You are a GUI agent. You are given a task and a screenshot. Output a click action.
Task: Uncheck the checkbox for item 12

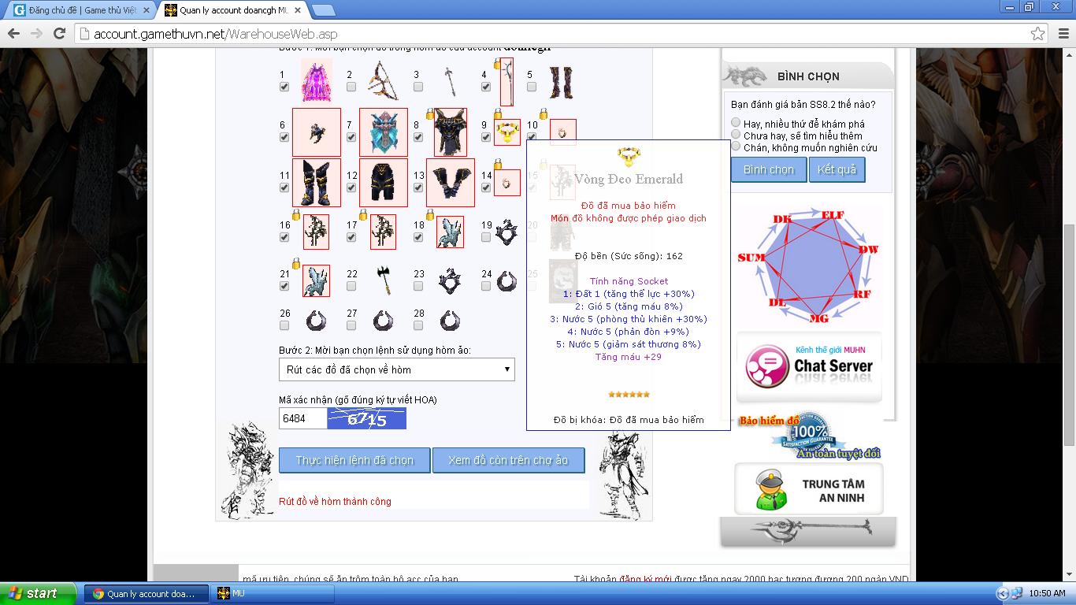[x=351, y=187]
